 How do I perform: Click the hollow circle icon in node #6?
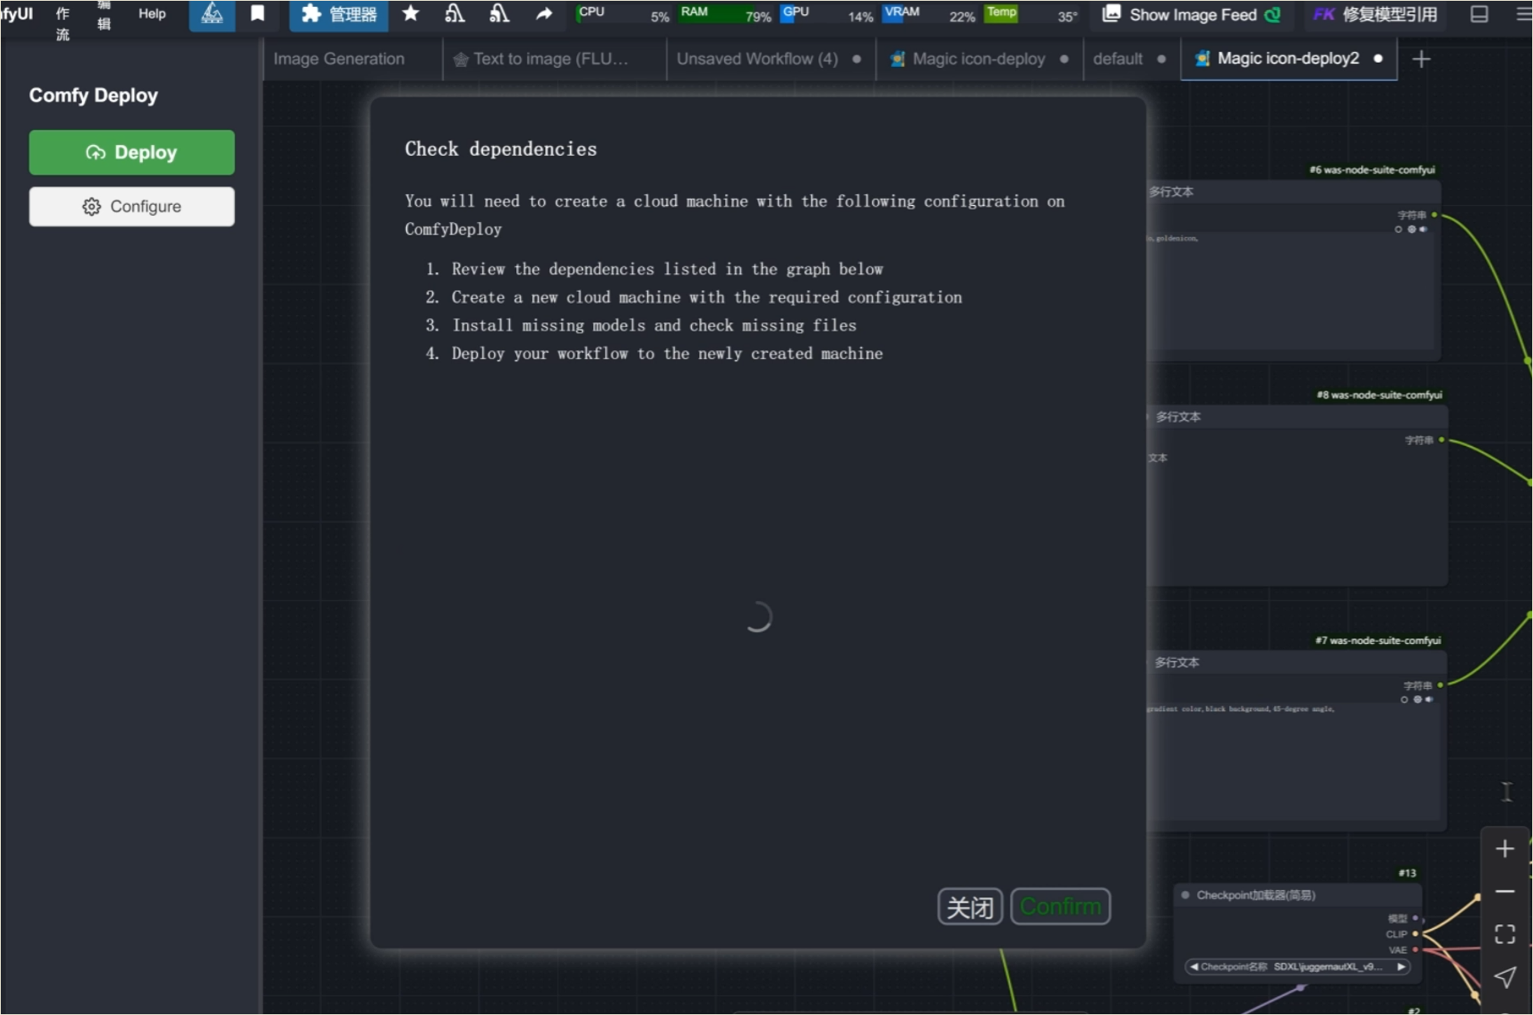coord(1399,230)
